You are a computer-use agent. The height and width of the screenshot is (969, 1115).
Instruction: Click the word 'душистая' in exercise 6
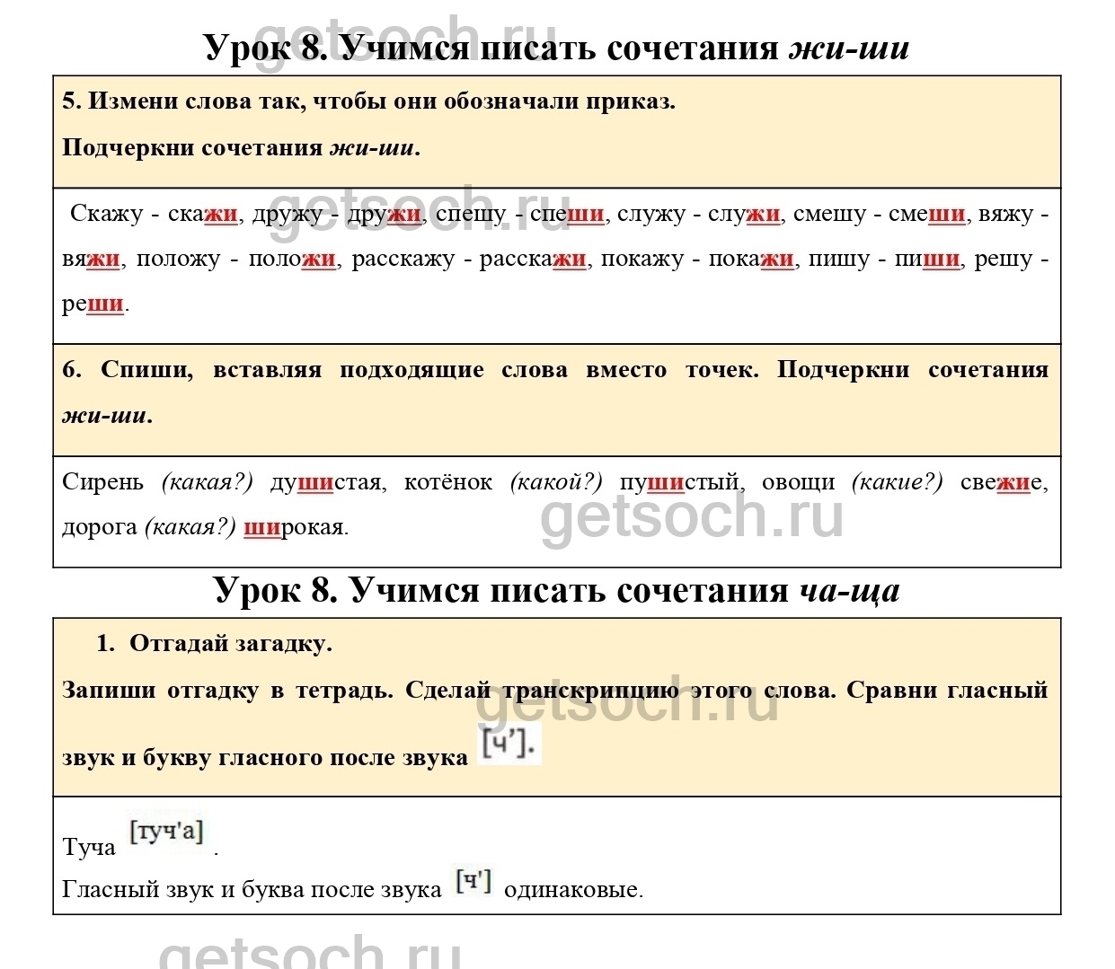click(325, 482)
